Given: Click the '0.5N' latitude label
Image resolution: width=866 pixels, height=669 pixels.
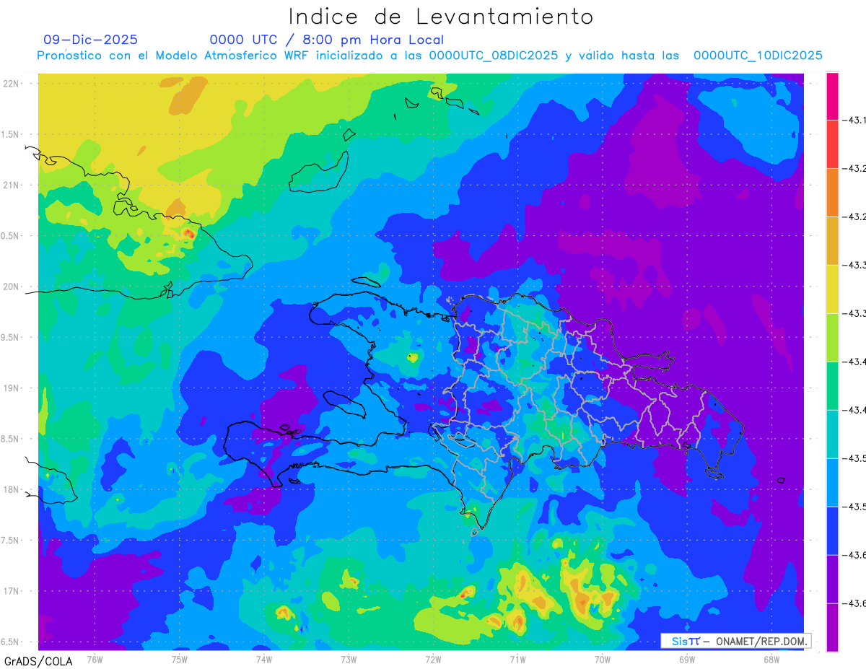Looking at the screenshot, I should tap(11, 236).
